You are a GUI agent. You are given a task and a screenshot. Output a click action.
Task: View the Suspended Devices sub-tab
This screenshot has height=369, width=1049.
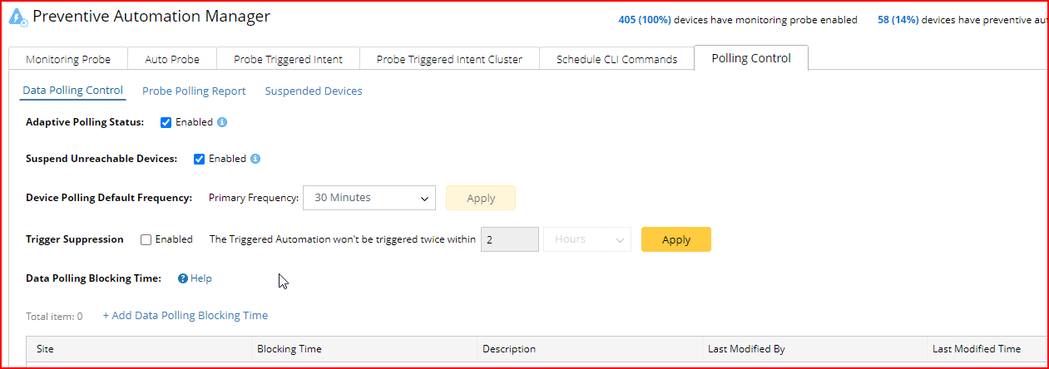point(314,91)
